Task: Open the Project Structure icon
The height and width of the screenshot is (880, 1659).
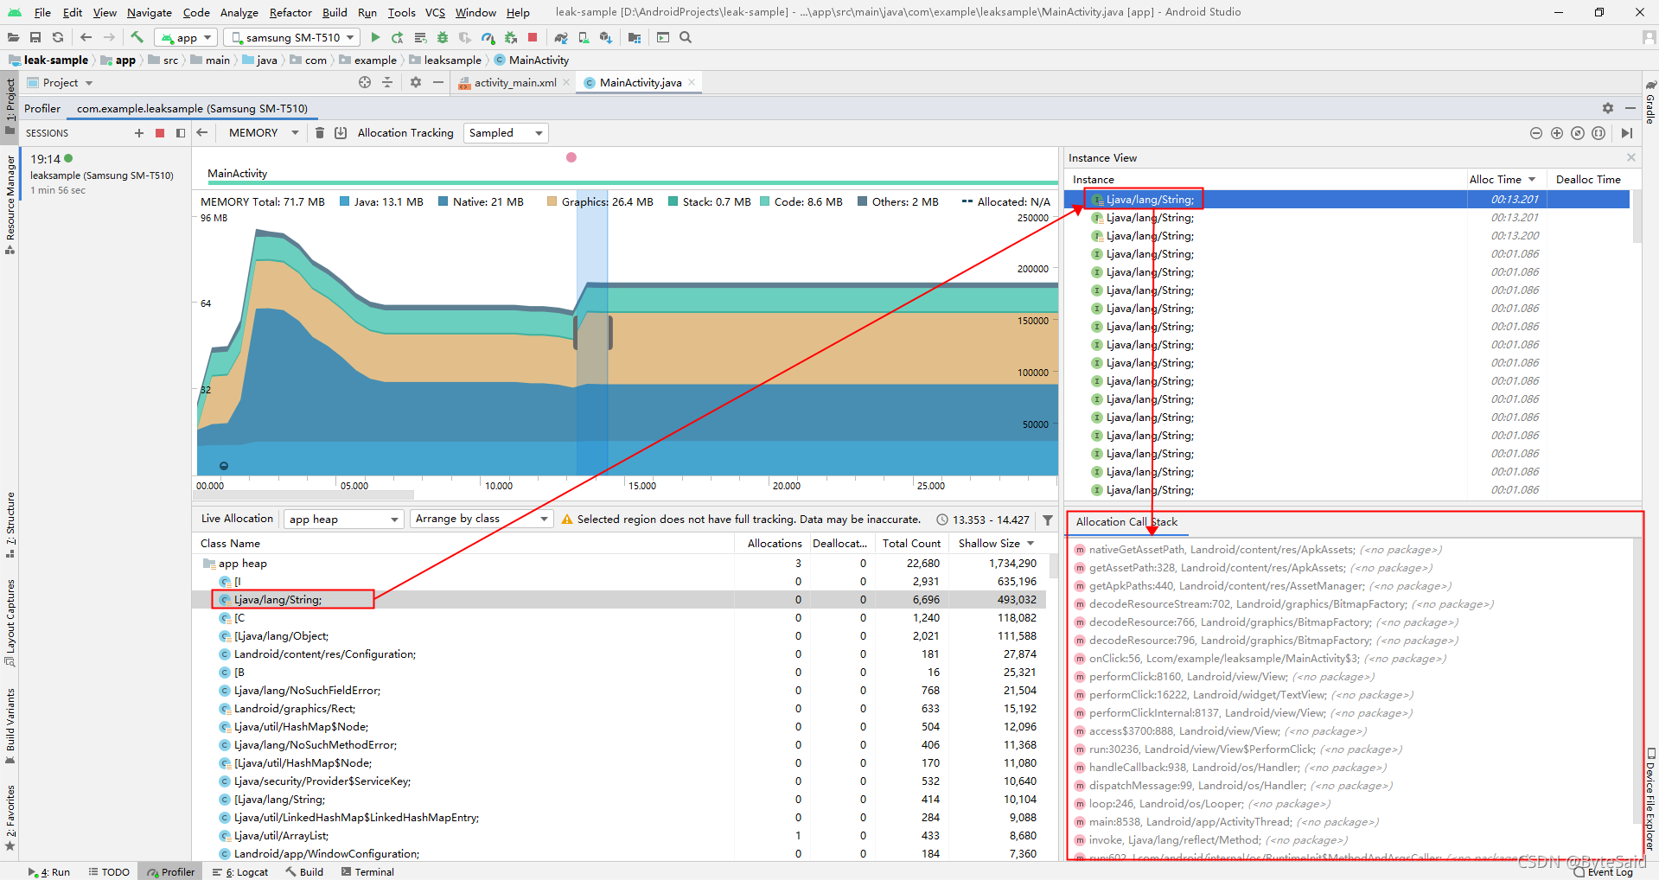Action: [635, 37]
